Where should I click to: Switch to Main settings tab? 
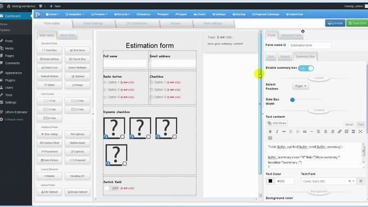click(213, 24)
